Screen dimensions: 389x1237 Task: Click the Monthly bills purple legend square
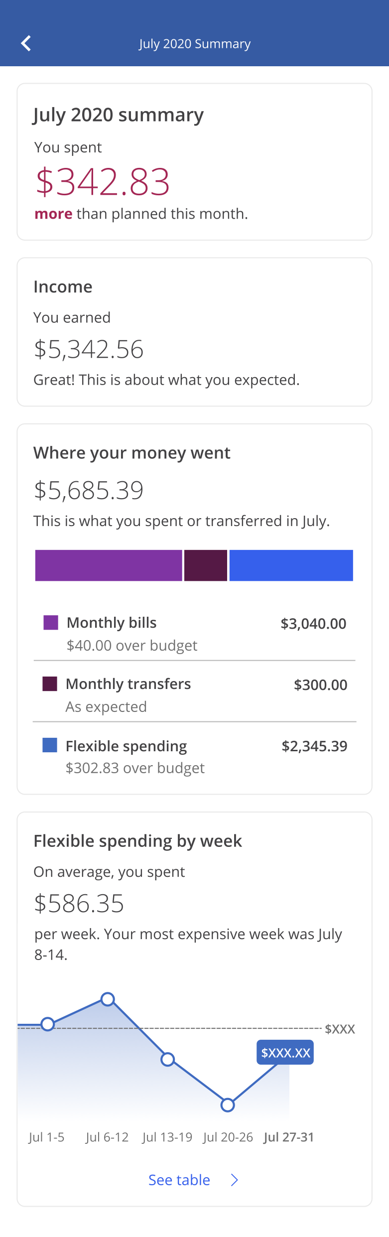[51, 623]
